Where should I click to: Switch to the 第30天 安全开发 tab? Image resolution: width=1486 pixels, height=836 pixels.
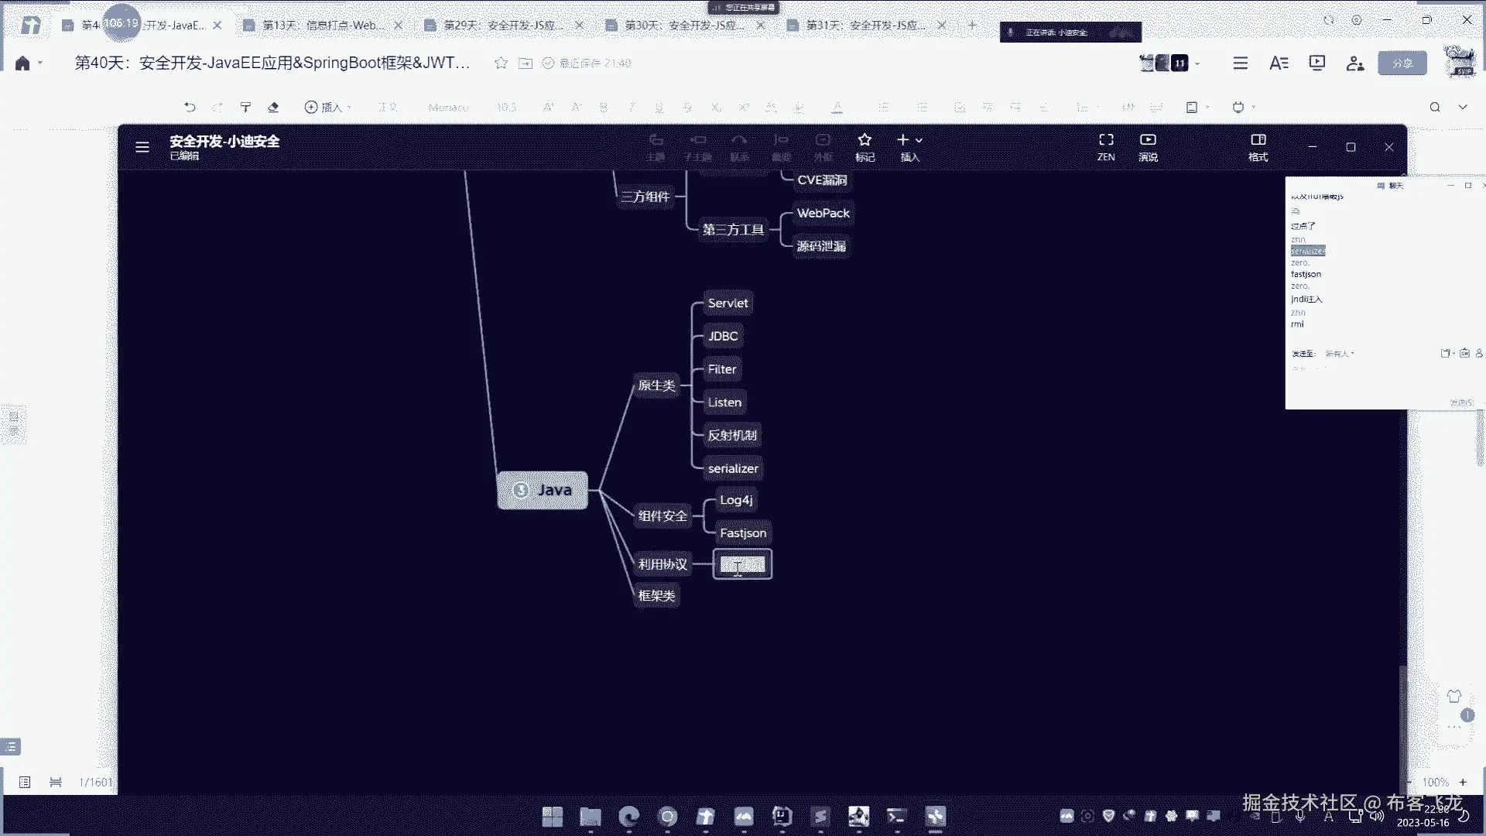coord(684,26)
